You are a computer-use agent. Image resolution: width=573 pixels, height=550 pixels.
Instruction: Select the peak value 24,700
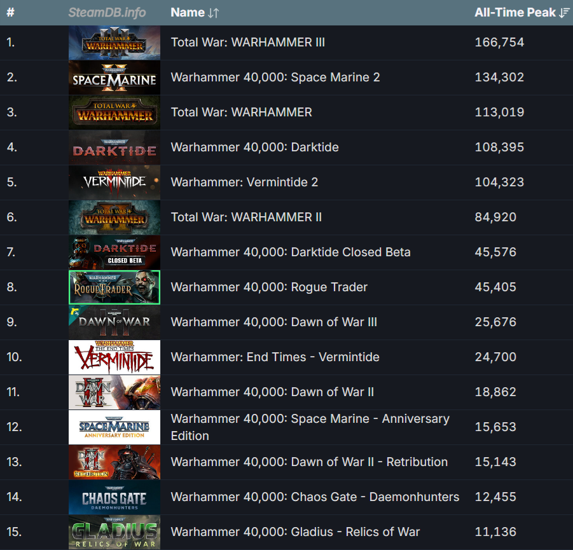click(x=495, y=357)
